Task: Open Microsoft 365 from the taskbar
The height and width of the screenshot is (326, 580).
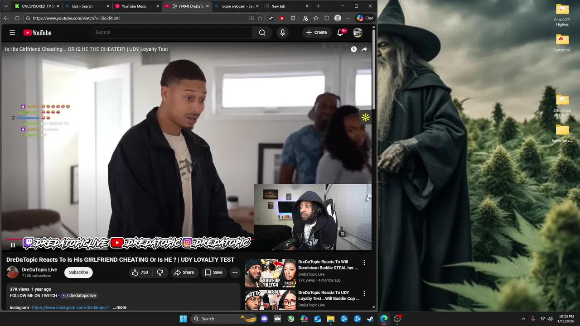Action: pos(304,319)
